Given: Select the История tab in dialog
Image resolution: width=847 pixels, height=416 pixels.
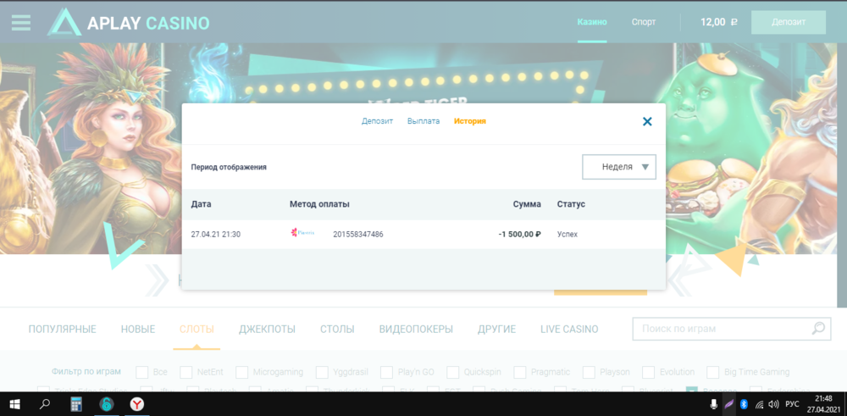Looking at the screenshot, I should (x=470, y=121).
